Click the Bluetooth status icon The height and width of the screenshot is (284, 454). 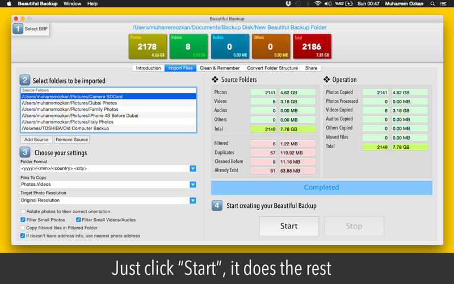(x=308, y=4)
